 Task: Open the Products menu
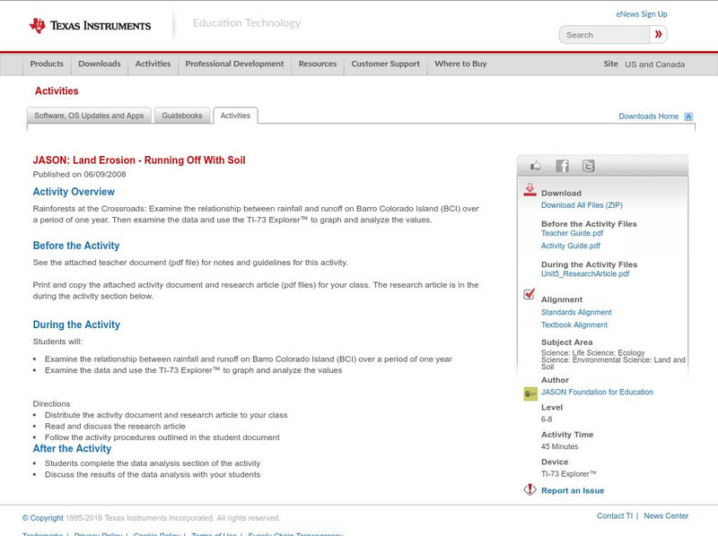[47, 64]
